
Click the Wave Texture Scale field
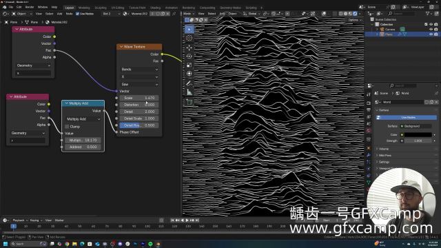[139, 98]
